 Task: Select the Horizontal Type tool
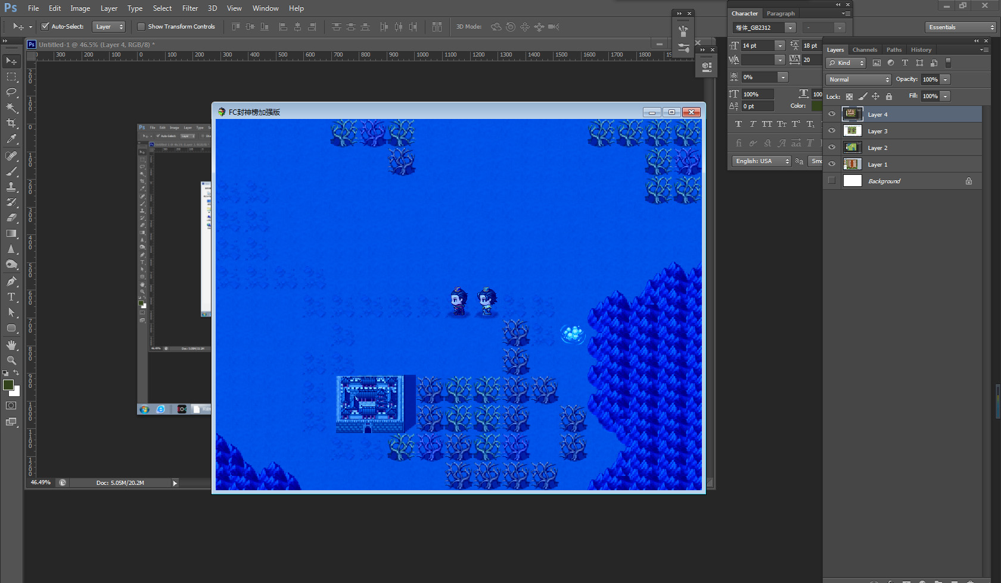11,297
